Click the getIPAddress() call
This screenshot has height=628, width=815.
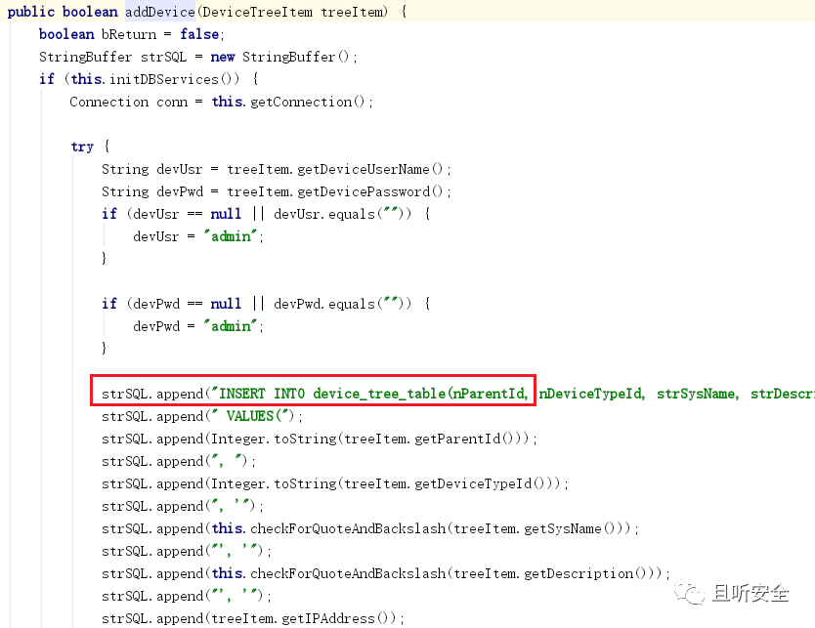337,618
